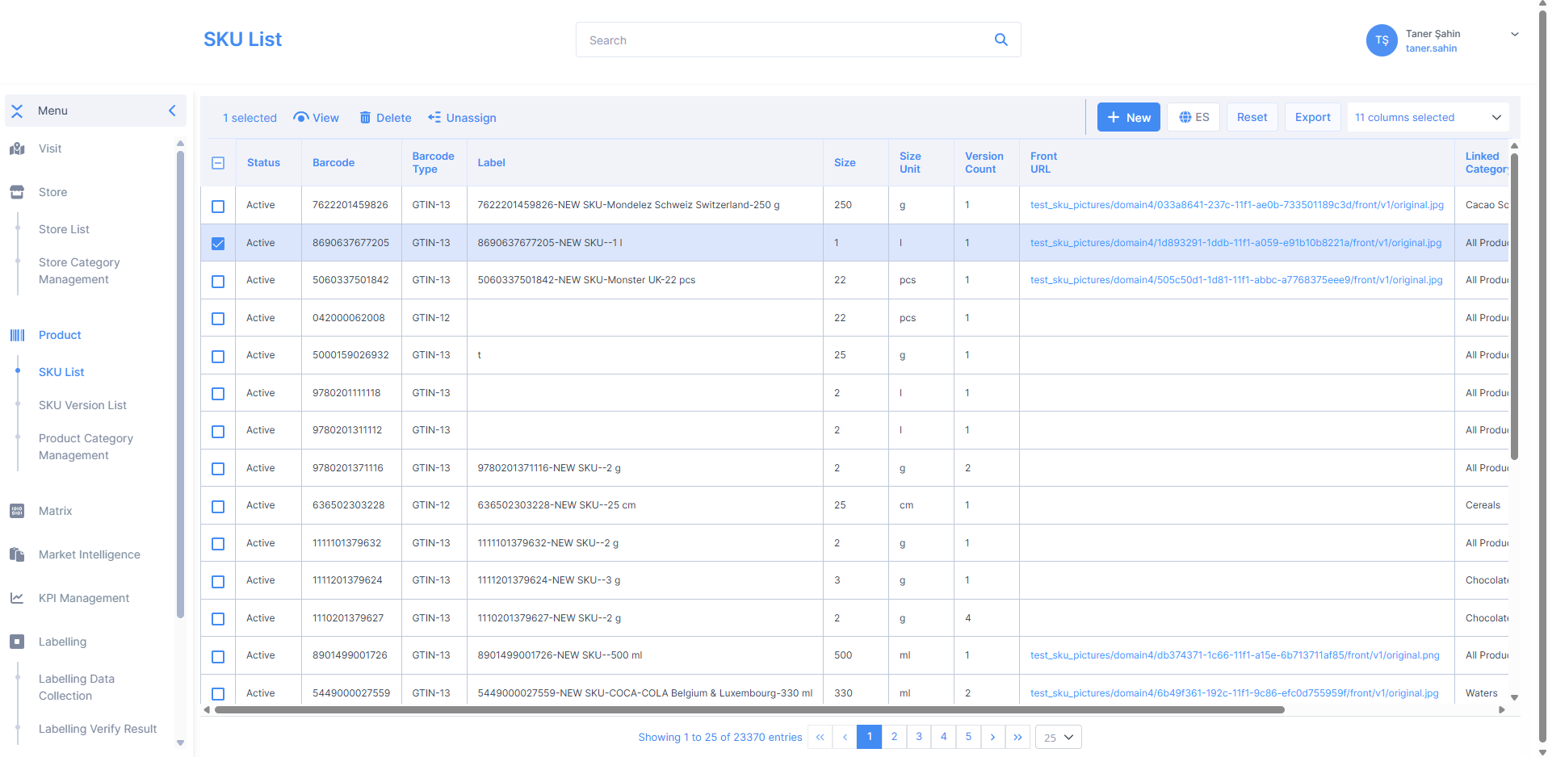The image size is (1548, 757).
Task: Click the KPI Management chart icon
Action: pyautogui.click(x=17, y=598)
